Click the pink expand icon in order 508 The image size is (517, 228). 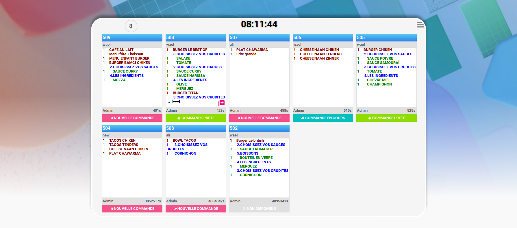coord(222,103)
